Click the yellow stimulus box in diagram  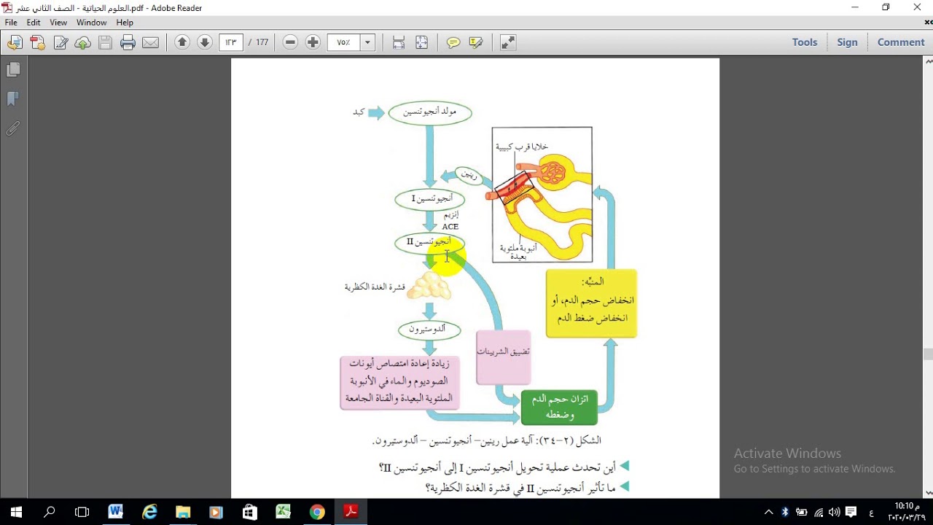pyautogui.click(x=591, y=303)
